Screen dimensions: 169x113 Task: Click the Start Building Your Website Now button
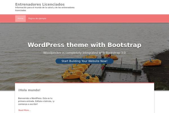coord(84,61)
